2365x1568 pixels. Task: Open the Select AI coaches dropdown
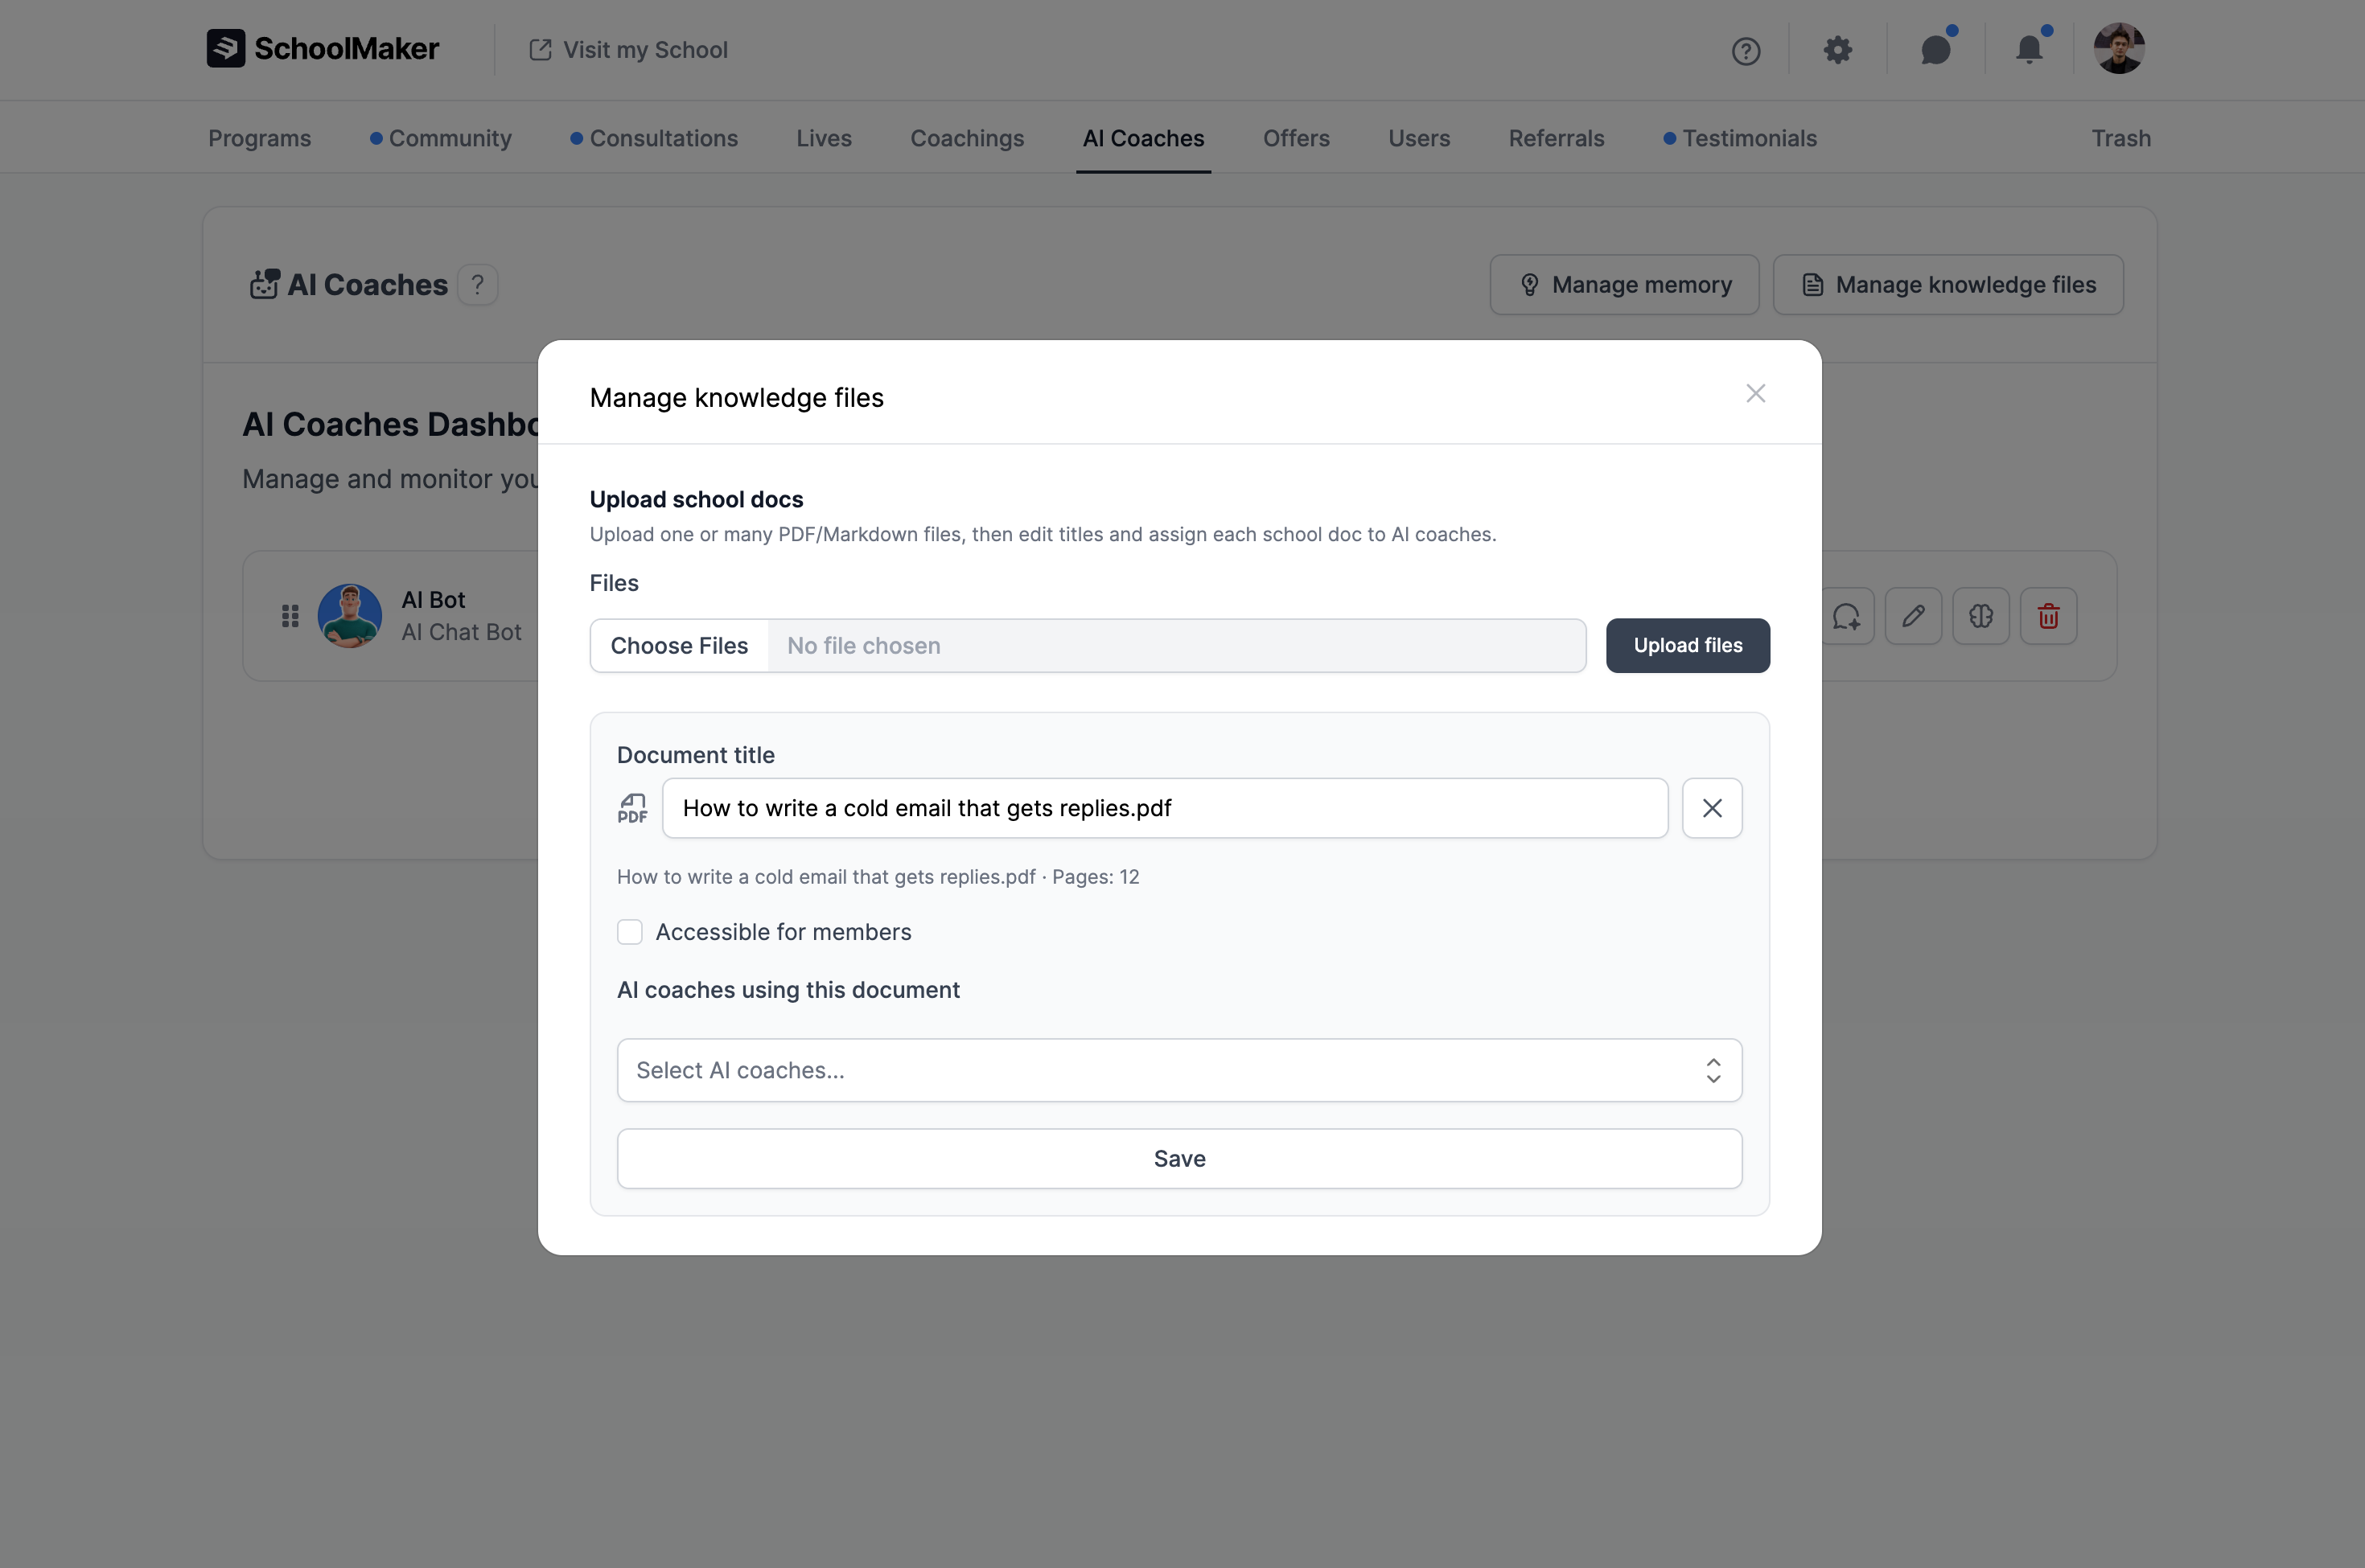point(1178,1070)
